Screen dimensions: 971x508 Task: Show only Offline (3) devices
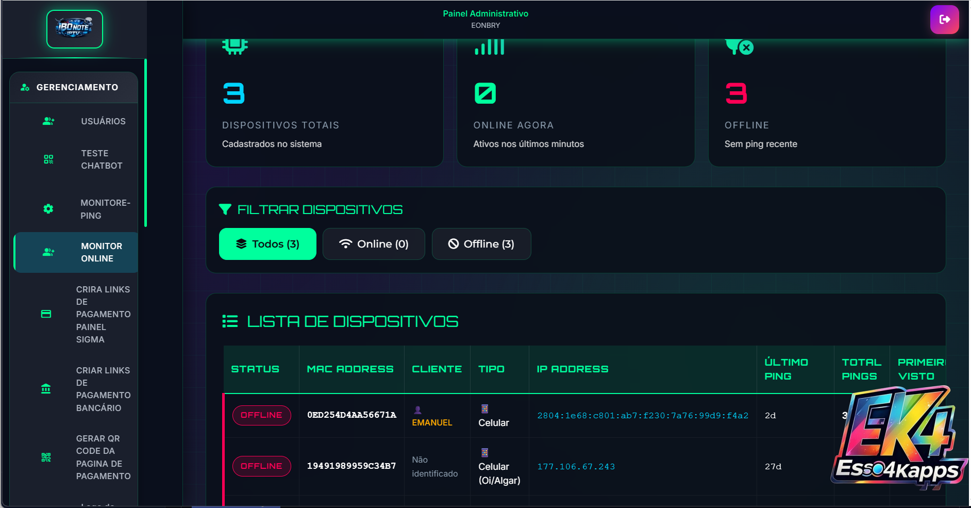tap(481, 244)
